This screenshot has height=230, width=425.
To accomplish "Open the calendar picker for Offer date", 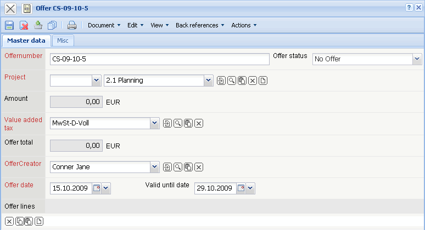I will 97,188.
